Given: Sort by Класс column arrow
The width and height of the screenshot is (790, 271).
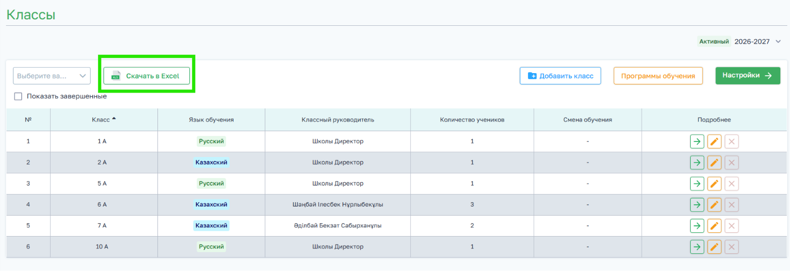Looking at the screenshot, I should click(x=114, y=119).
